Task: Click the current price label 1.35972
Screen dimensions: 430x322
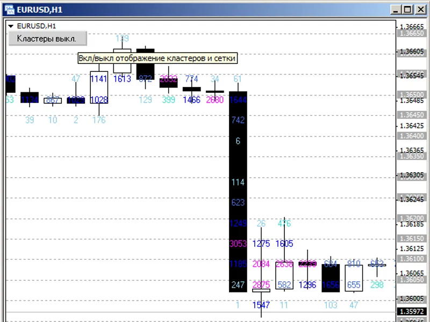Action: click(x=412, y=312)
